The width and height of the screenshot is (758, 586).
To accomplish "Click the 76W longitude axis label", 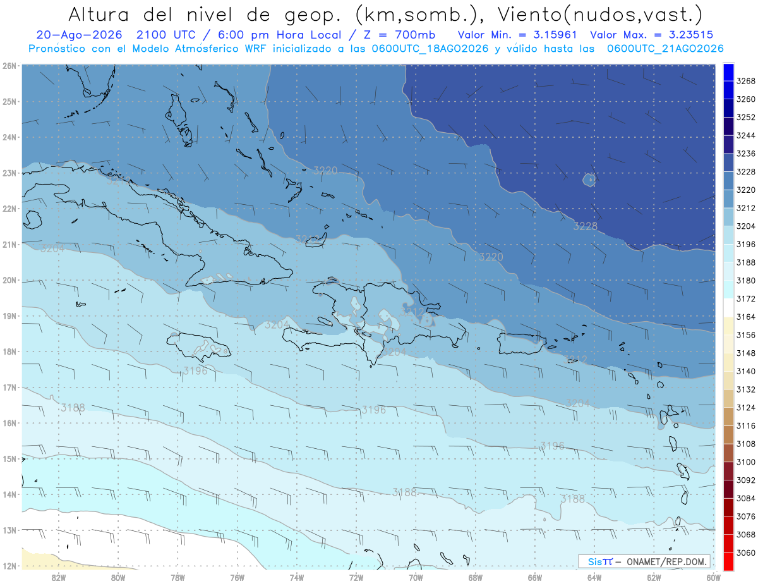I will click(238, 578).
